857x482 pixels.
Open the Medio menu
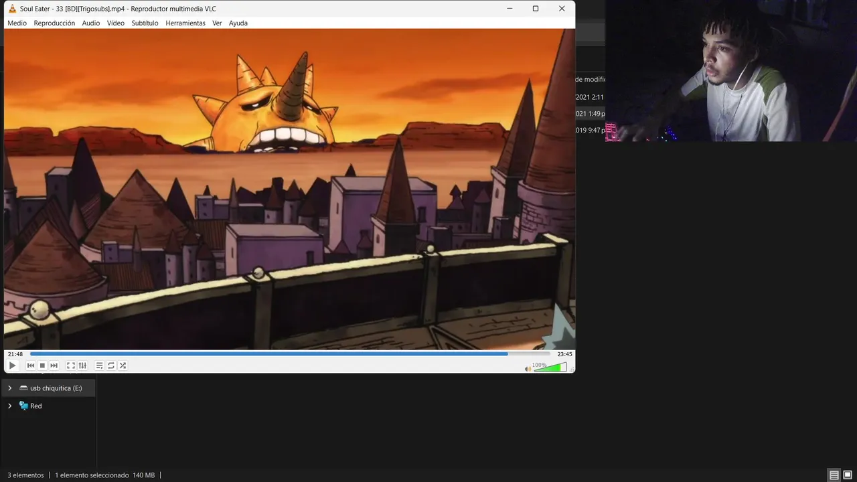point(17,23)
